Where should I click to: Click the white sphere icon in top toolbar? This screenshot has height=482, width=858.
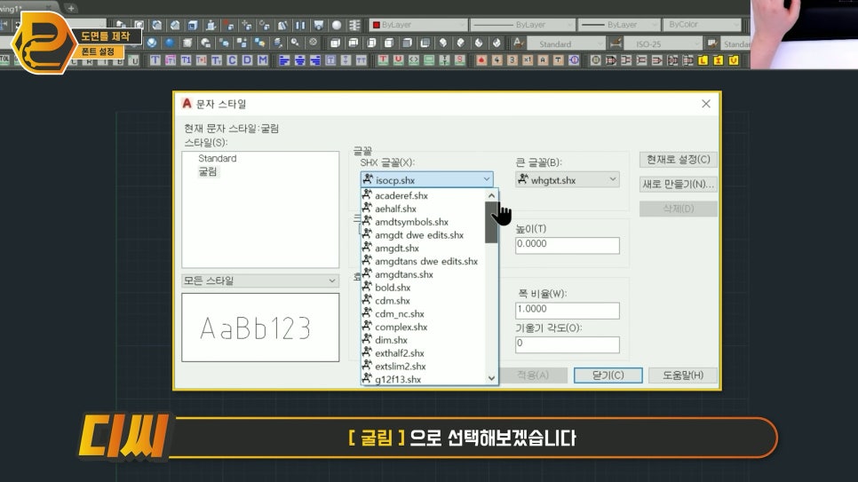pyautogui.click(x=337, y=25)
